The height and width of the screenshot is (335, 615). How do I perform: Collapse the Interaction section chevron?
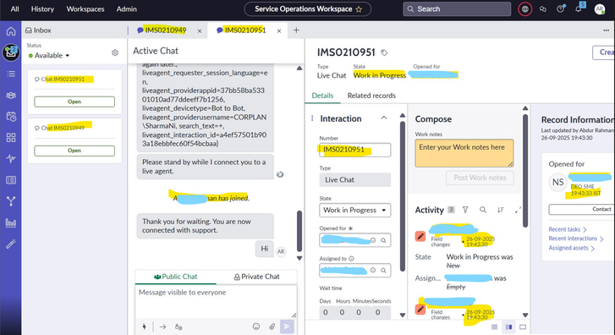point(384,118)
